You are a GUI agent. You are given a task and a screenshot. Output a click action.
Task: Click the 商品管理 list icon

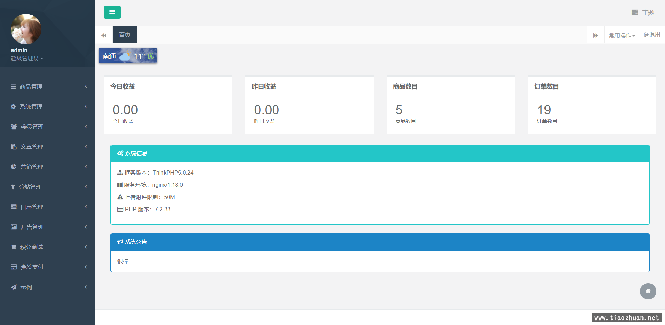click(13, 86)
